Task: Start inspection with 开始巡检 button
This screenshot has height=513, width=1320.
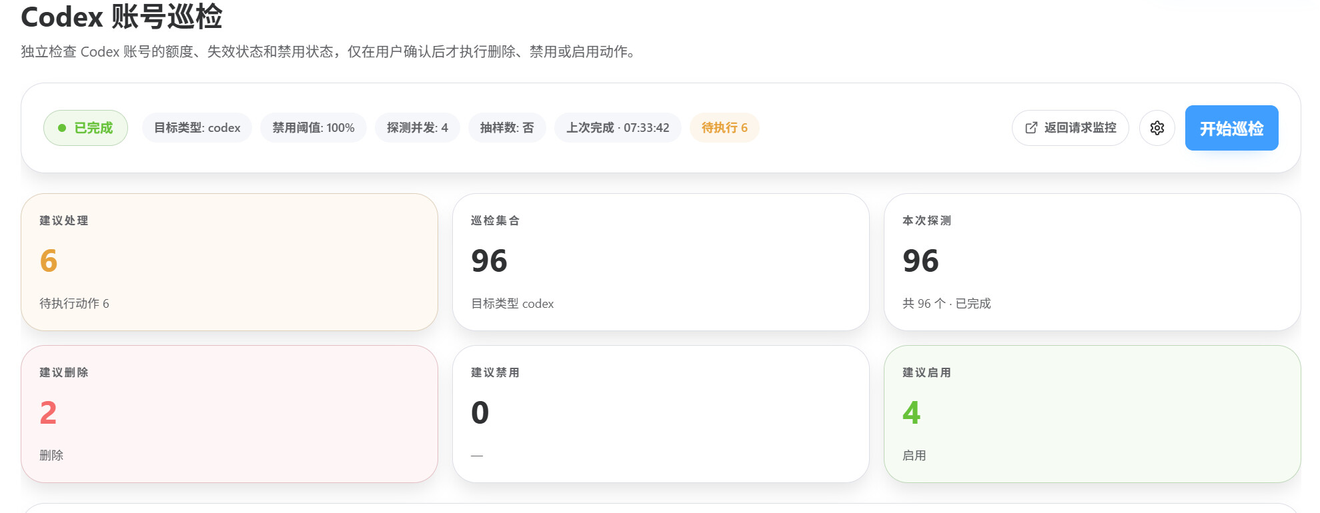Action: pyautogui.click(x=1231, y=128)
